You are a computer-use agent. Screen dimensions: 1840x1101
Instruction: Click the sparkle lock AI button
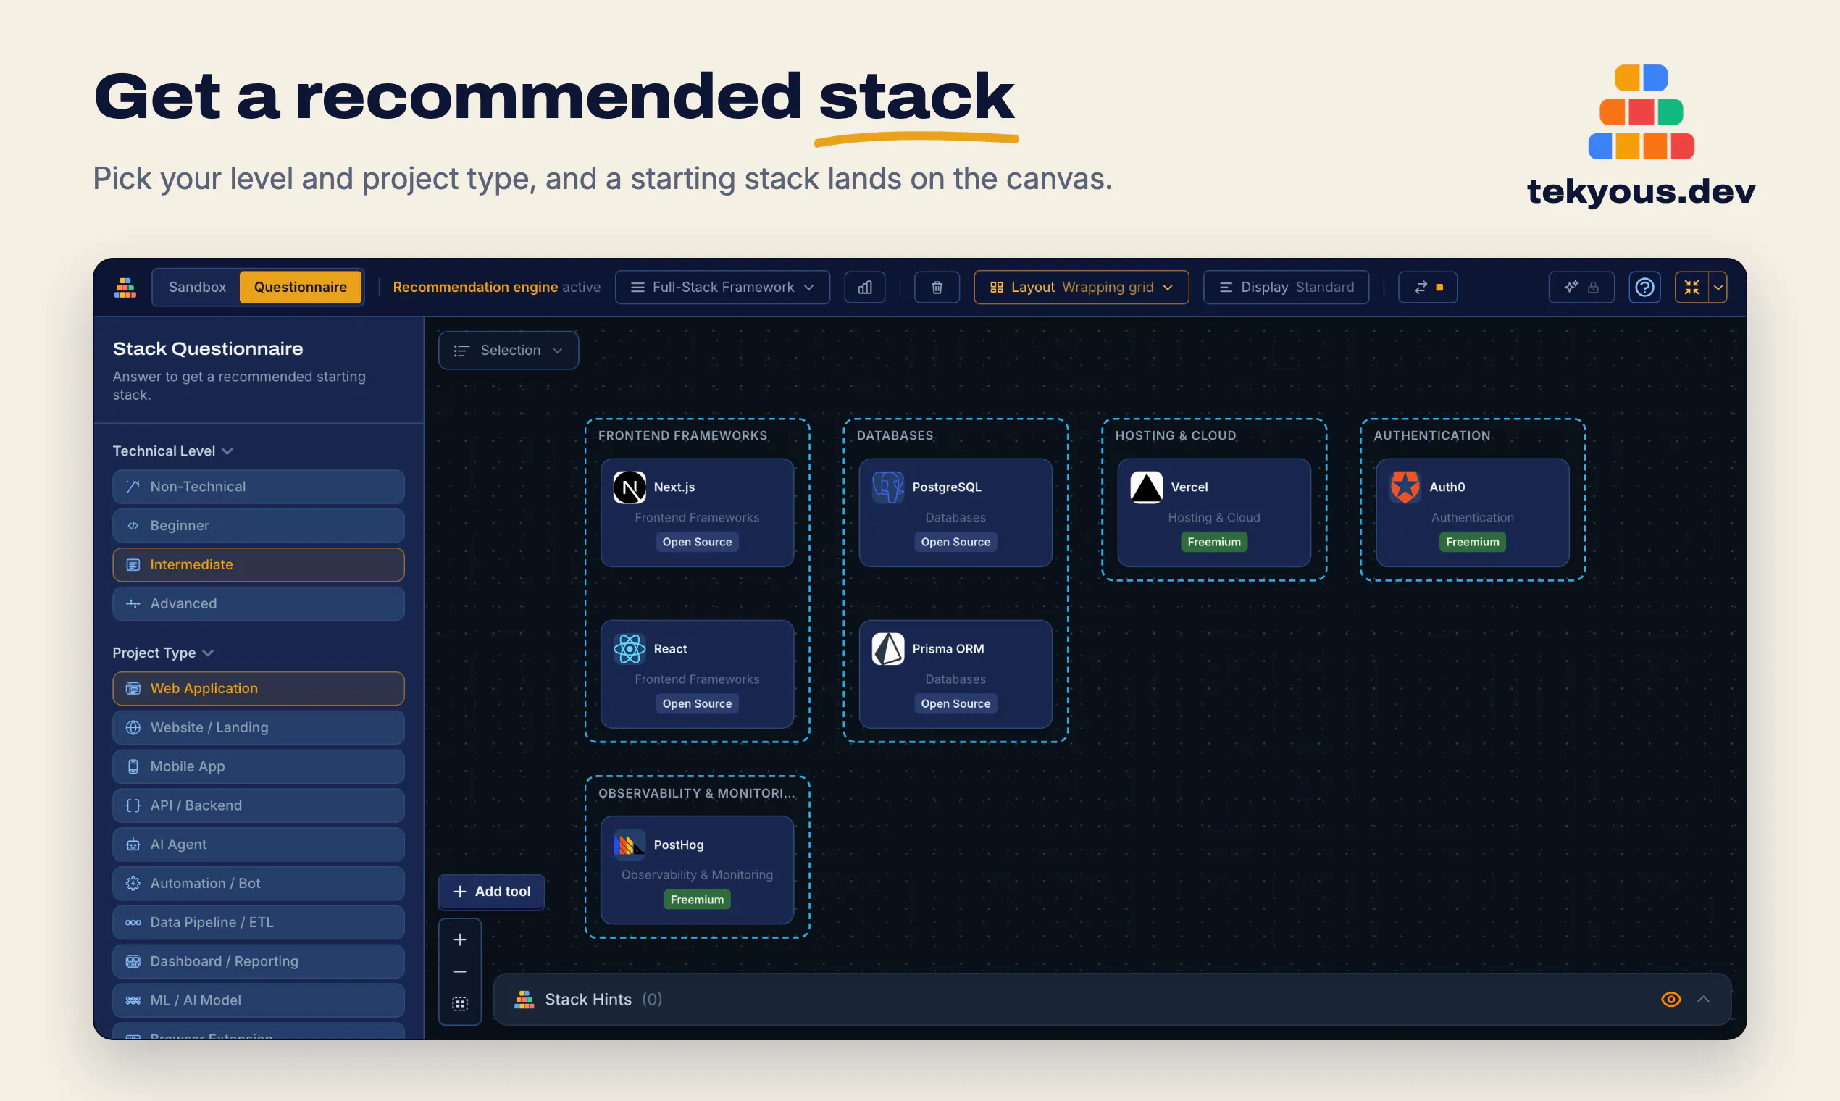click(x=1581, y=288)
